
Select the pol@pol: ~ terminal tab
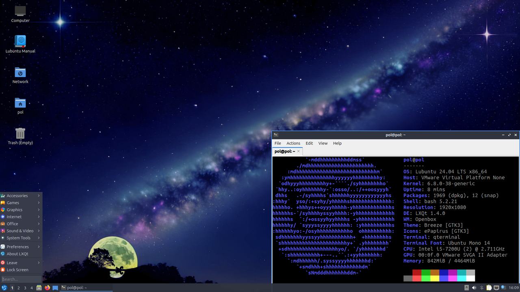point(287,151)
